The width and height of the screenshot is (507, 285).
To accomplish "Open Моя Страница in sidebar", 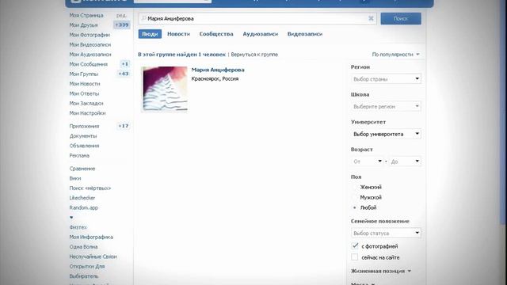I will tap(86, 15).
